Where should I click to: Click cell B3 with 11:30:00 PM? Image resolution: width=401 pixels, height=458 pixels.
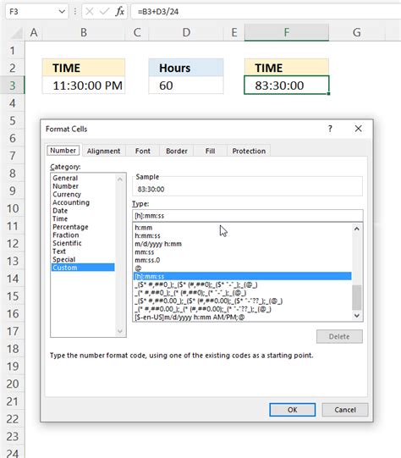(x=84, y=86)
